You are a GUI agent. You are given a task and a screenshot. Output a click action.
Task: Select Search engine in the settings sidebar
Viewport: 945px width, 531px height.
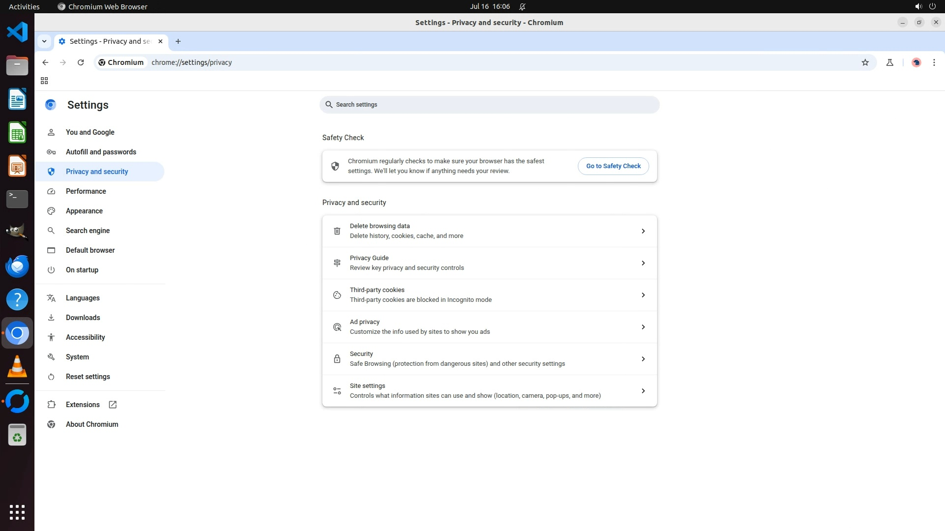click(x=88, y=231)
